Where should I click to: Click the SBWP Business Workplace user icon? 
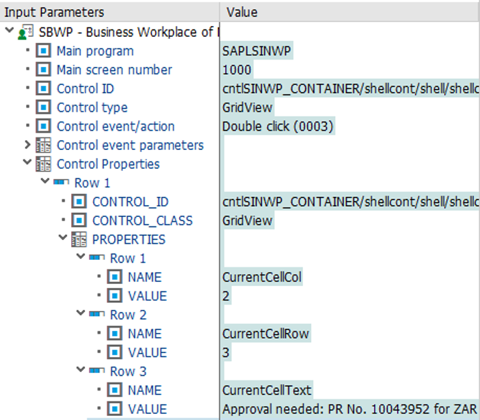coord(25,32)
